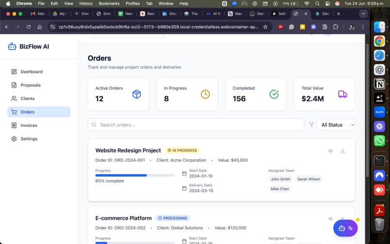The image size is (390, 244).
Task: Click the Total Value truck icon
Action: [x=343, y=94]
